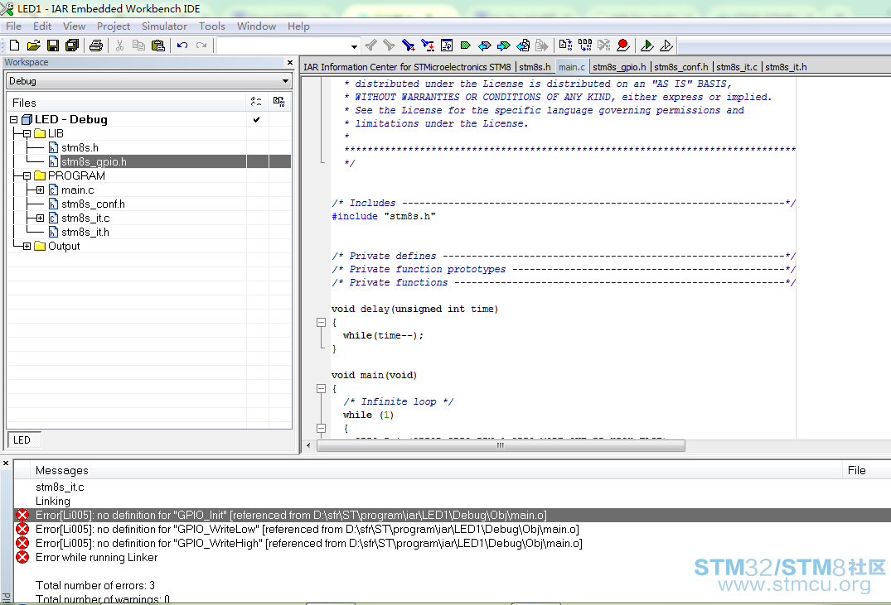Open the File menu
Screen dimensions: 891x605
13,26
